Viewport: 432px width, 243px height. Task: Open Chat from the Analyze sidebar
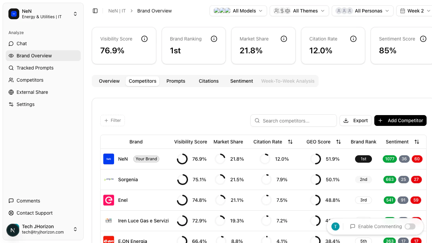pyautogui.click(x=21, y=44)
